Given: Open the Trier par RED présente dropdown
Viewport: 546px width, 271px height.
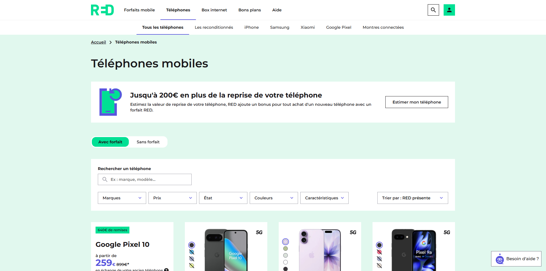Looking at the screenshot, I should click(x=413, y=198).
